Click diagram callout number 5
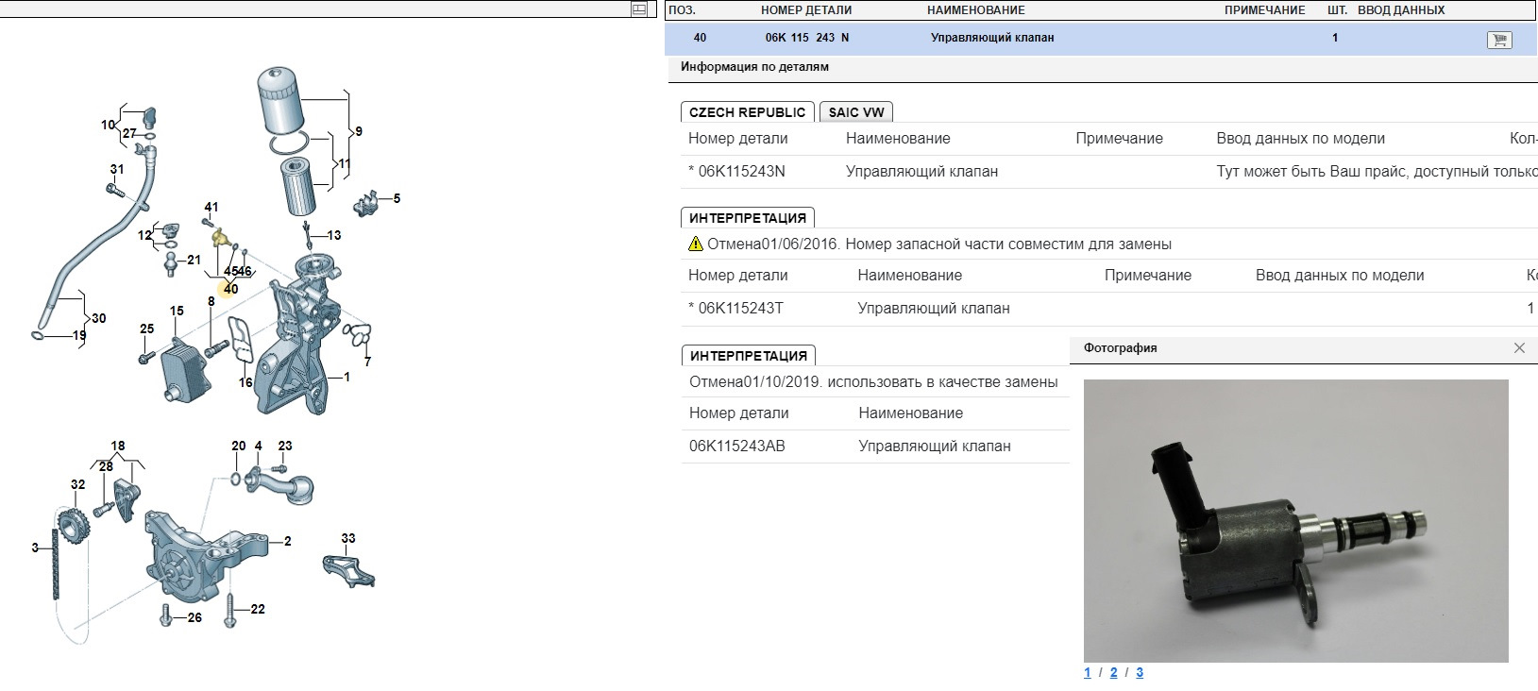Screen dimensions: 1538x691 point(397,199)
